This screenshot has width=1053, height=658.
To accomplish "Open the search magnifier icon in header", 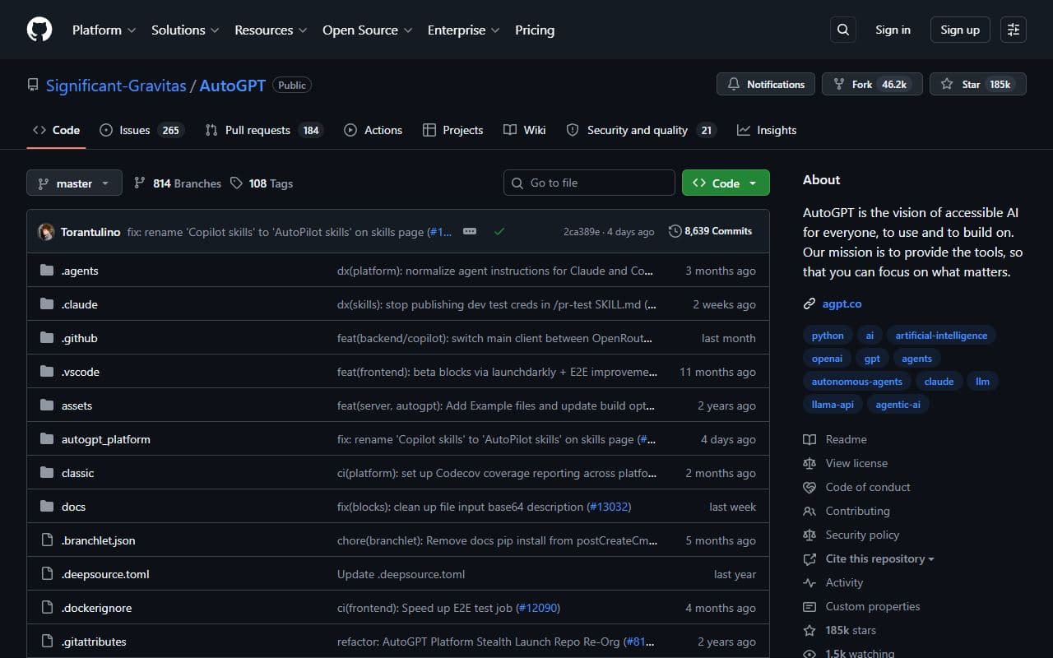I will [843, 30].
